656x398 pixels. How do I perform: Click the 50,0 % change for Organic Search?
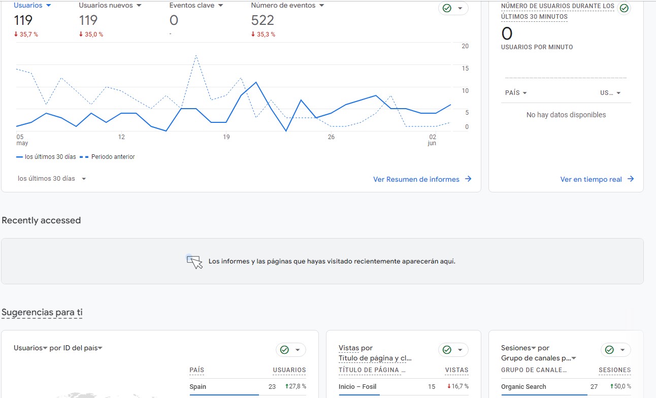point(619,386)
